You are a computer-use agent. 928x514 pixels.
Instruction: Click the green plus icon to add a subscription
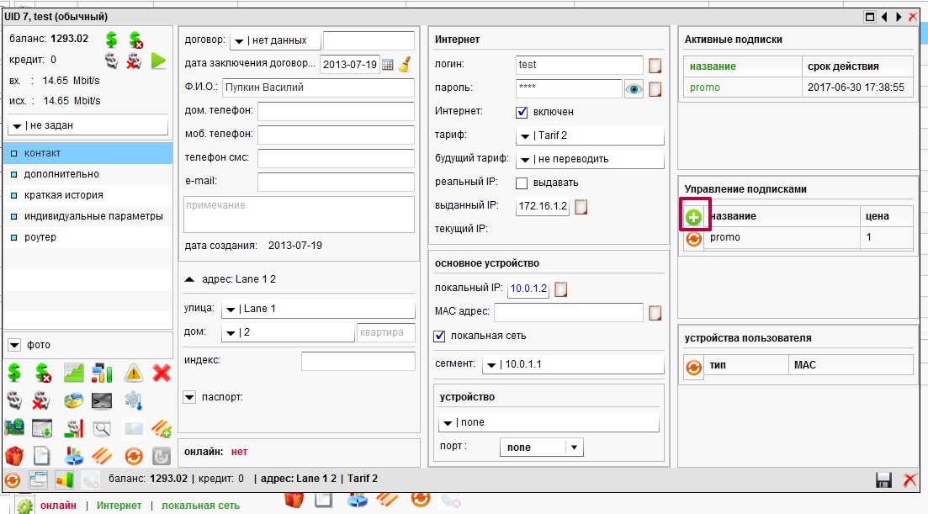pos(694,217)
